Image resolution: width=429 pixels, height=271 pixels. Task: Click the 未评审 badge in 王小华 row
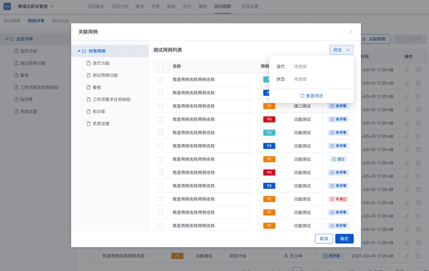(x=331, y=256)
